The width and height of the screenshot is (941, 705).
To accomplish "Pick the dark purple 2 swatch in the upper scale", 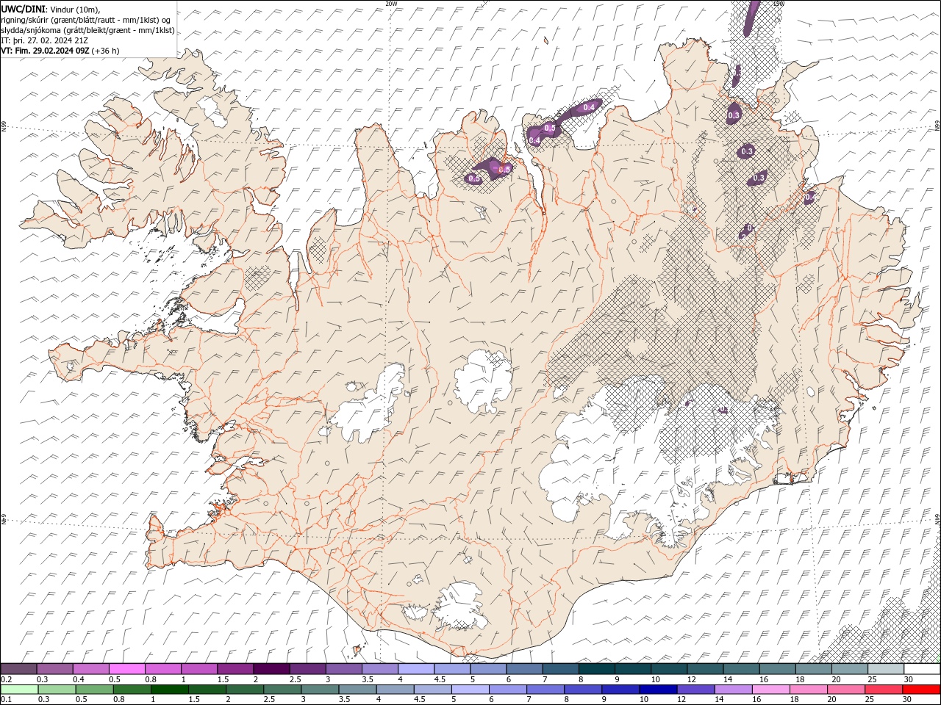I will click(x=271, y=669).
